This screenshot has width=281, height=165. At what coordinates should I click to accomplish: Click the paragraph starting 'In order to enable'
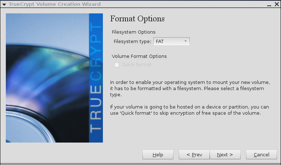click(190, 89)
